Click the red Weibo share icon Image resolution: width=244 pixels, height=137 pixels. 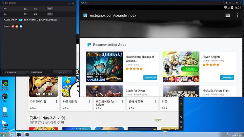point(13,26)
